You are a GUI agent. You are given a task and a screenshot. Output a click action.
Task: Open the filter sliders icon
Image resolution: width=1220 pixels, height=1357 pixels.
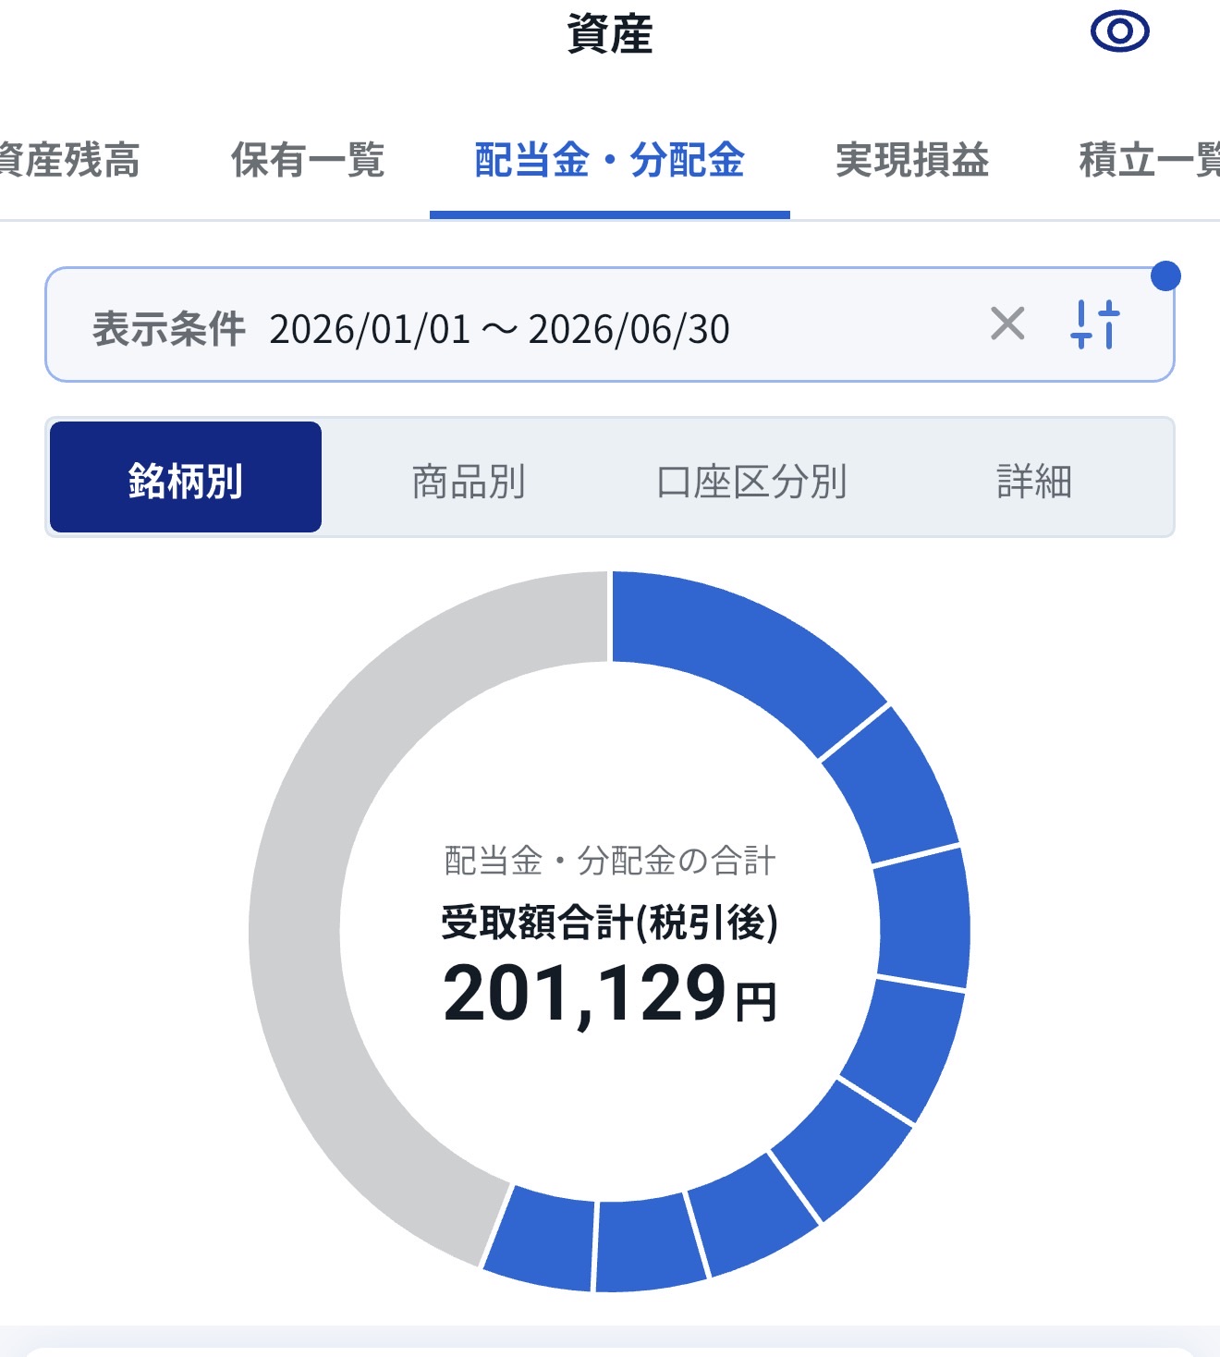click(1095, 324)
